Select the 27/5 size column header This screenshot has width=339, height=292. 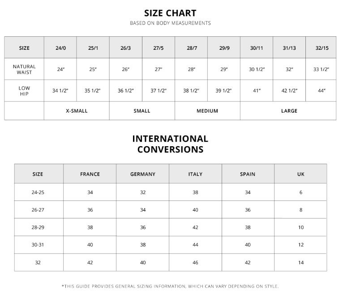click(x=159, y=48)
